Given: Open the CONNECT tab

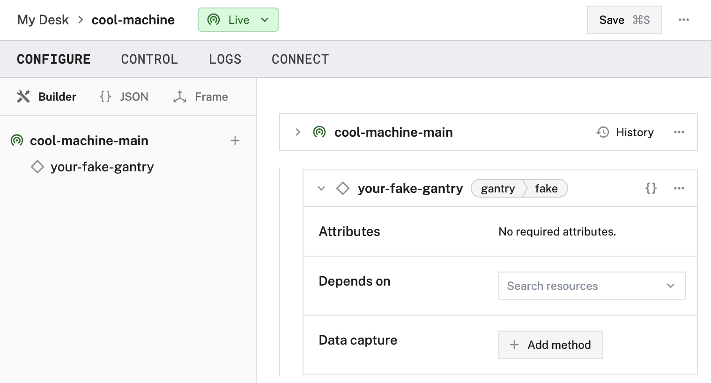Looking at the screenshot, I should [x=300, y=59].
